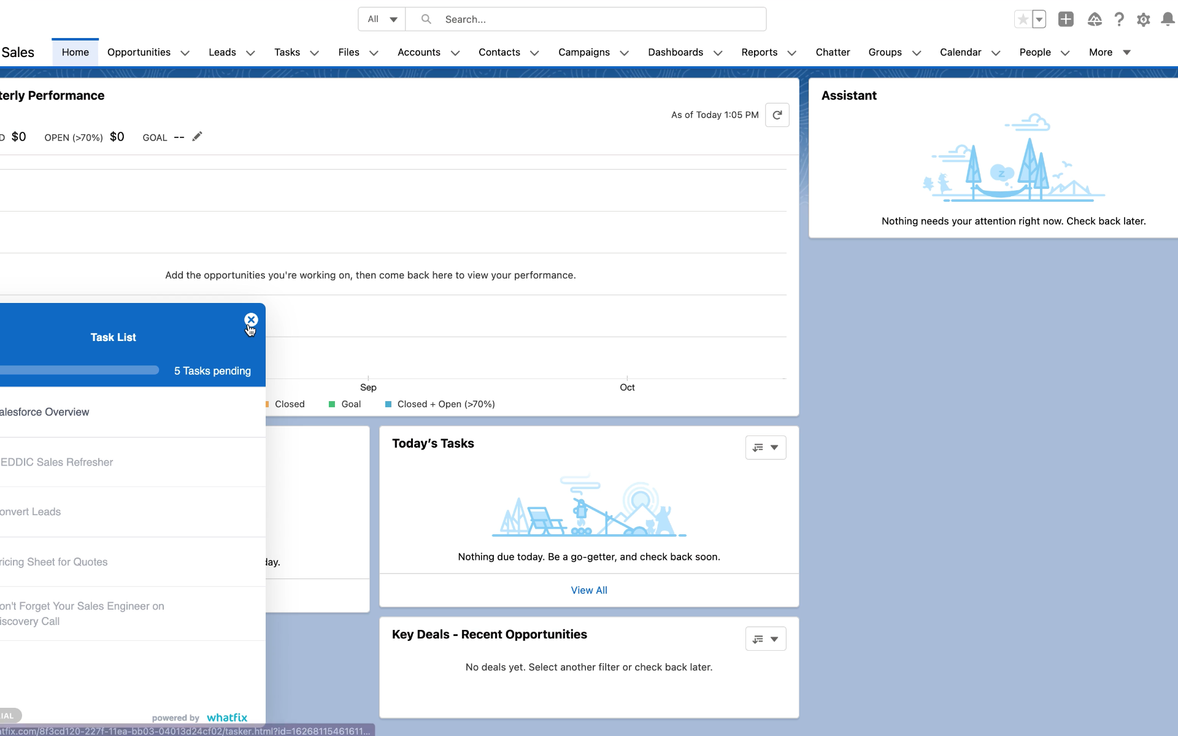Click the 5 Tasks pending label
The width and height of the screenshot is (1178, 736).
tap(212, 371)
